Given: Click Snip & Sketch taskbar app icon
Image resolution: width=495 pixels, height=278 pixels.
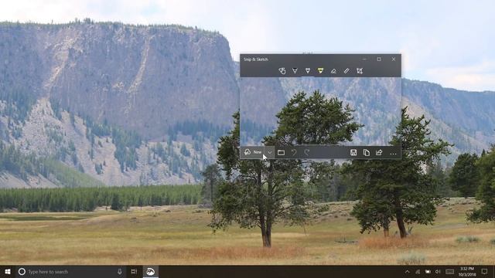Looking at the screenshot, I should (x=151, y=271).
